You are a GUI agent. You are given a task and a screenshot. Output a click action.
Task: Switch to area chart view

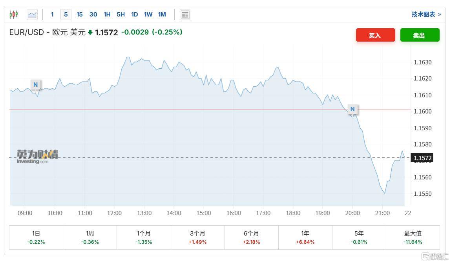pyautogui.click(x=32, y=15)
